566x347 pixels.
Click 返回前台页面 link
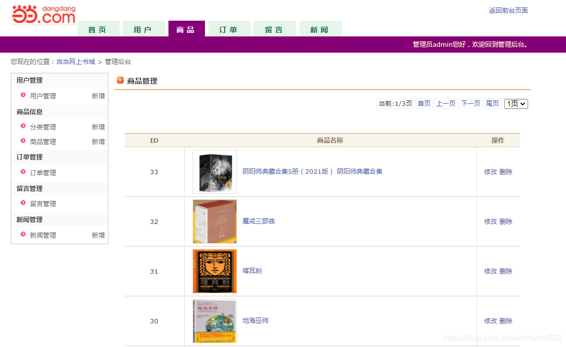(x=508, y=10)
